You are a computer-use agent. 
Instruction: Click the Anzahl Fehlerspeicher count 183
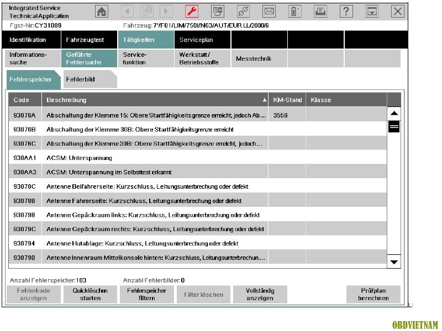81,280
